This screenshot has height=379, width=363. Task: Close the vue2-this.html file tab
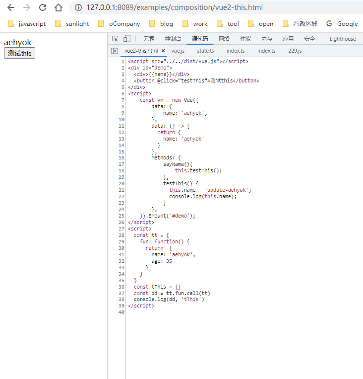163,51
